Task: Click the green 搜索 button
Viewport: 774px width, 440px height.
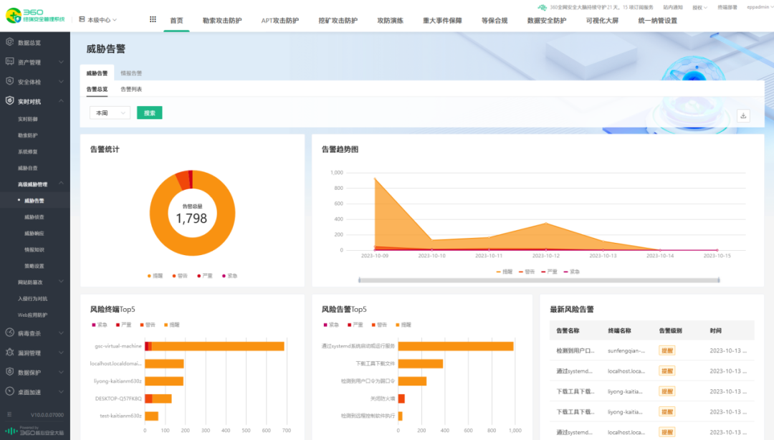Action: [x=149, y=113]
